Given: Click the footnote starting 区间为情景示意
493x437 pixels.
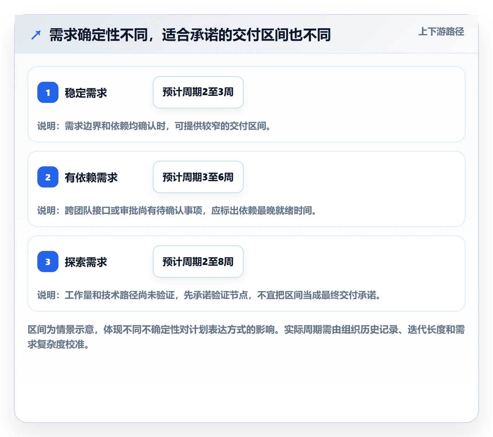Looking at the screenshot, I should tap(246, 337).
